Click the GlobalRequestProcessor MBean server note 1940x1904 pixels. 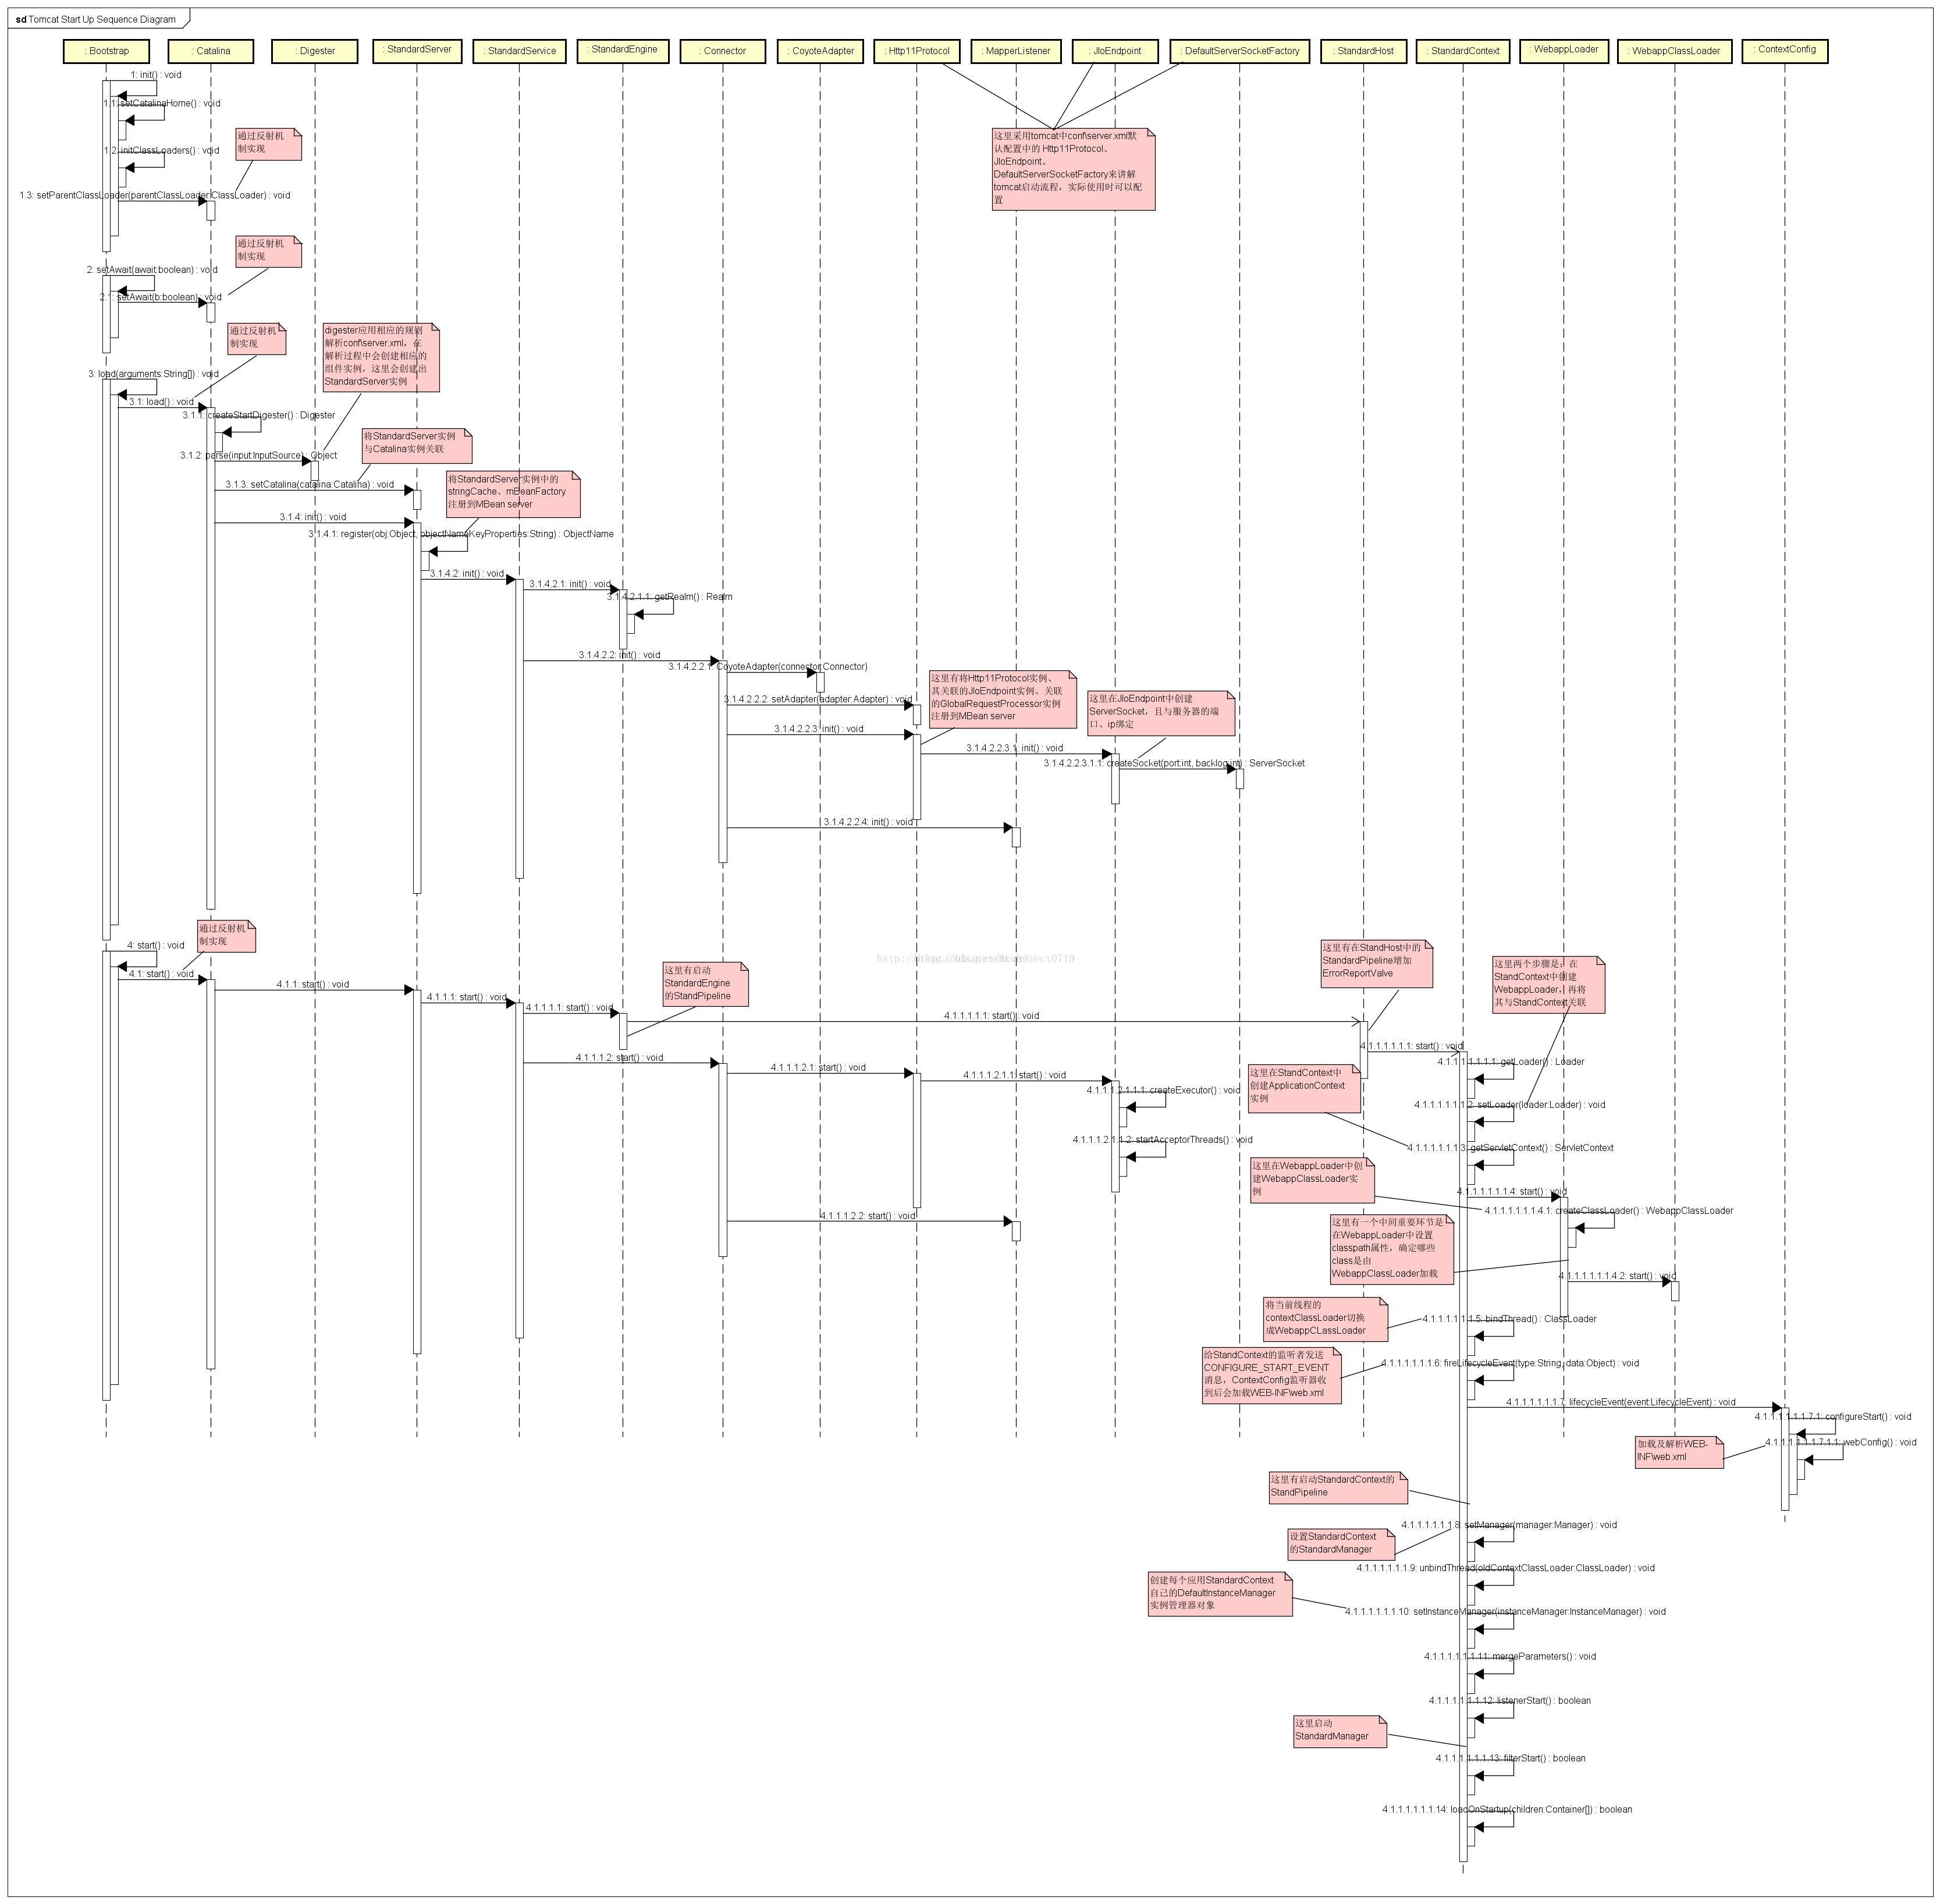click(x=1003, y=699)
